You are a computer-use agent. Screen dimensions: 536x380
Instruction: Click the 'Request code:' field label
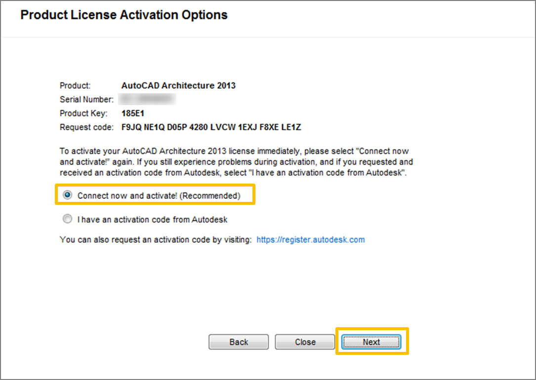[87, 127]
